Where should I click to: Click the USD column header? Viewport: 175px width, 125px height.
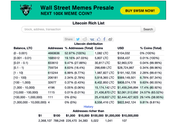(x=121, y=48)
